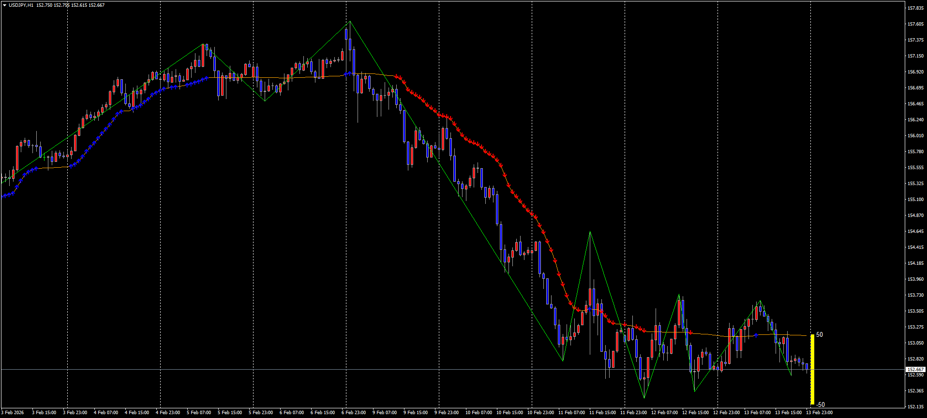Click the first red down-arrow signal marker
The height and width of the screenshot is (418, 927).
396,76
